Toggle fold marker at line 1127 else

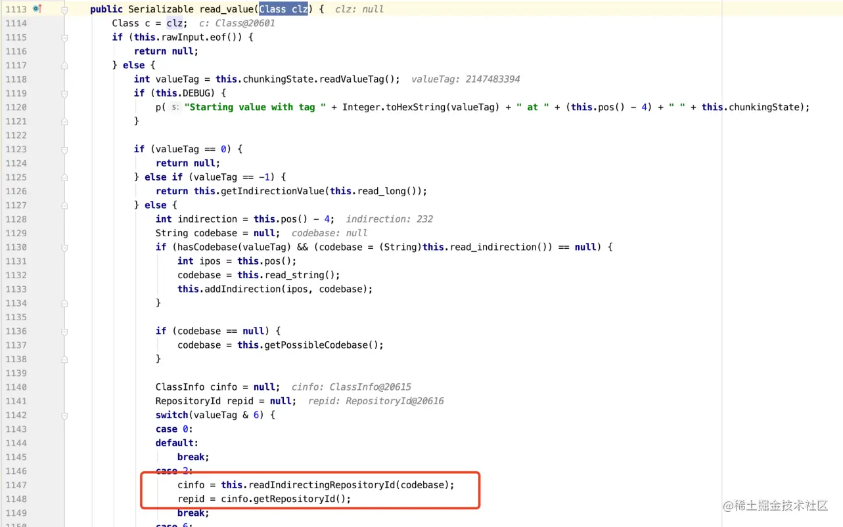64,205
